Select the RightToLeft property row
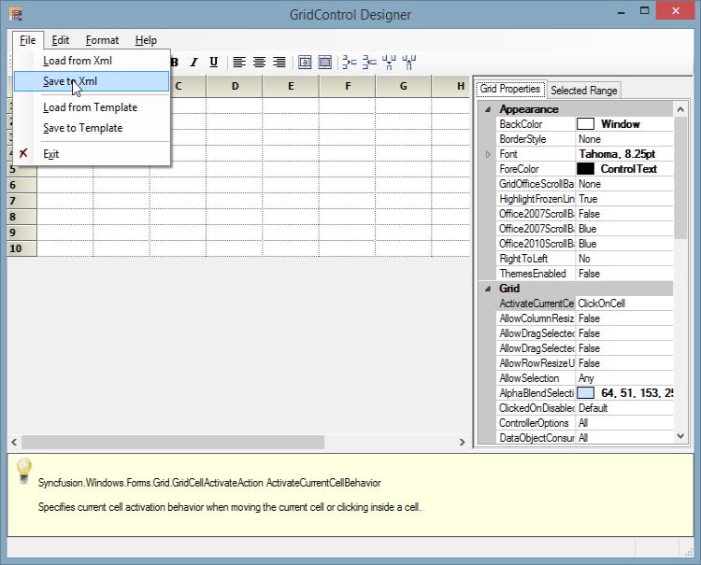701x565 pixels. coord(584,259)
